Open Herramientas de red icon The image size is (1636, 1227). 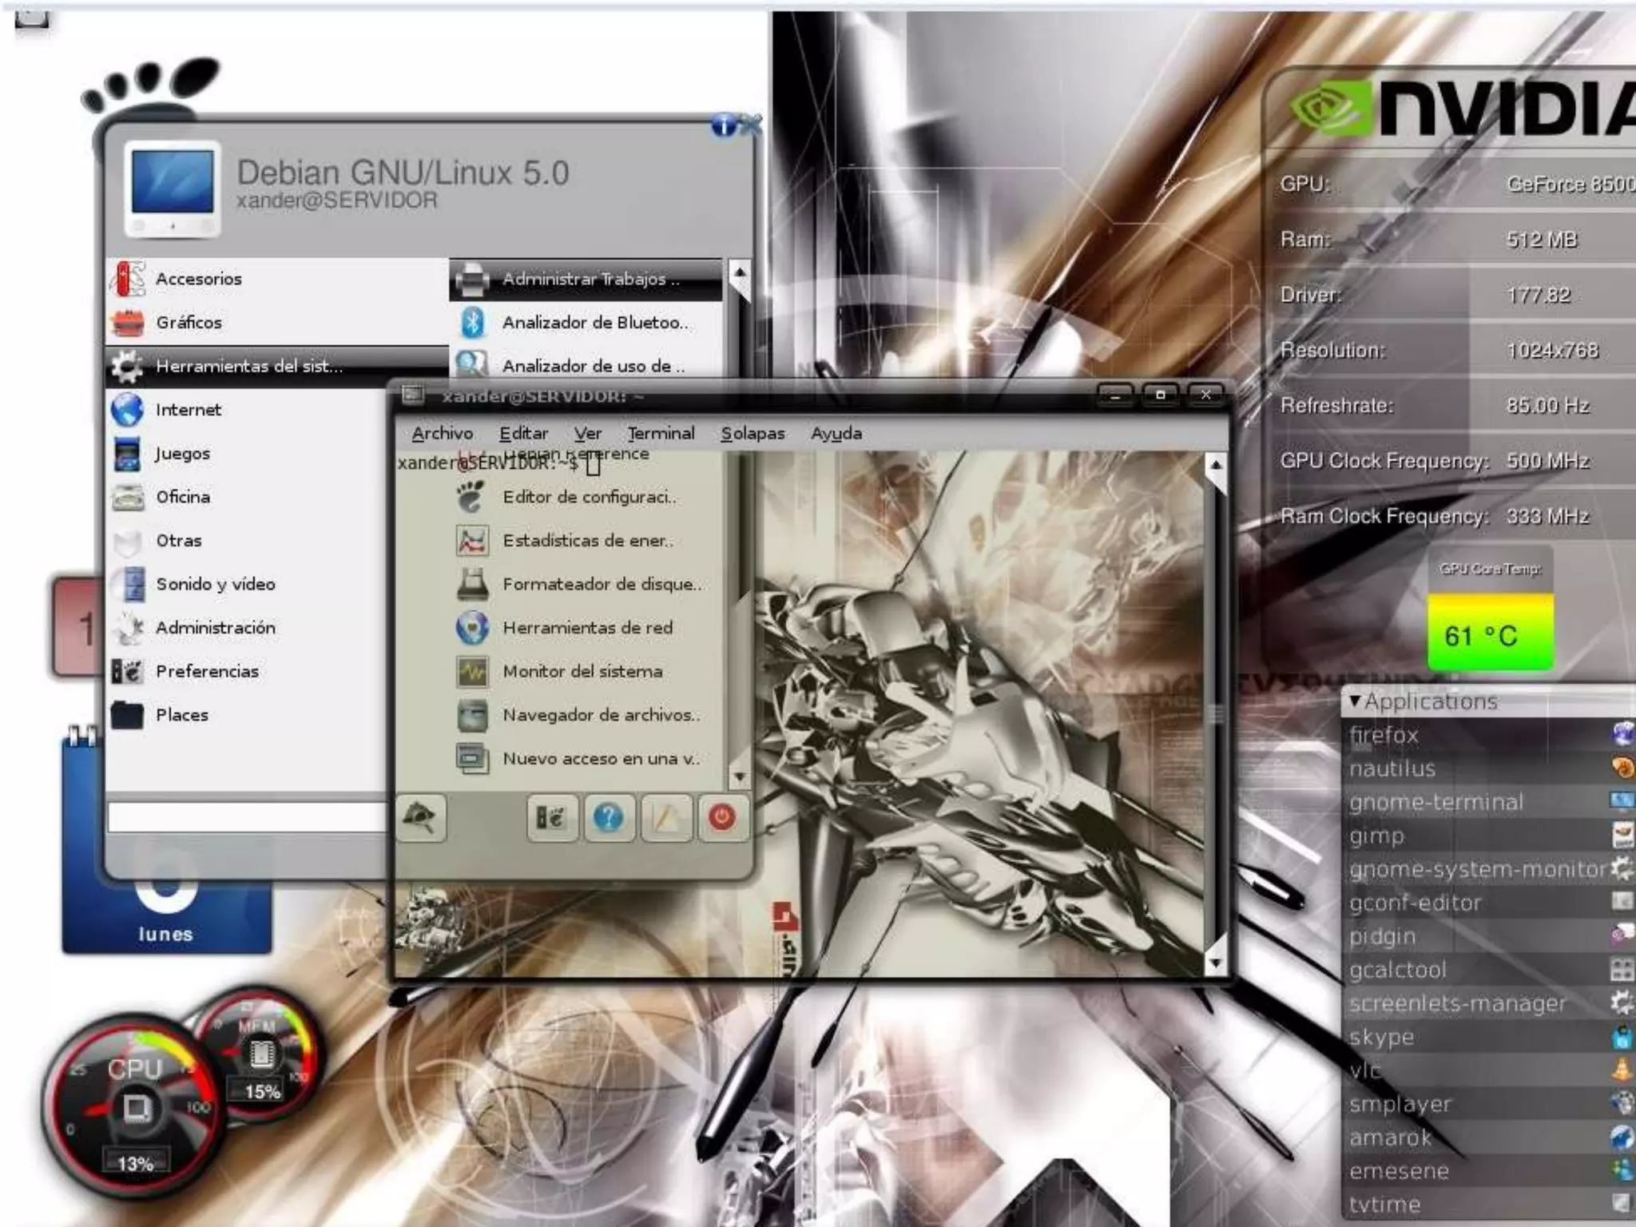(x=472, y=628)
